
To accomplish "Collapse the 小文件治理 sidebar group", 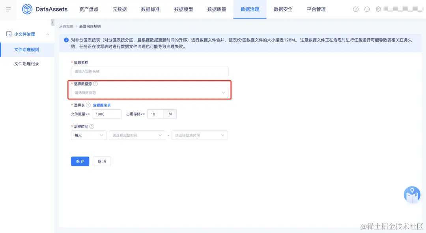I will tap(48, 34).
